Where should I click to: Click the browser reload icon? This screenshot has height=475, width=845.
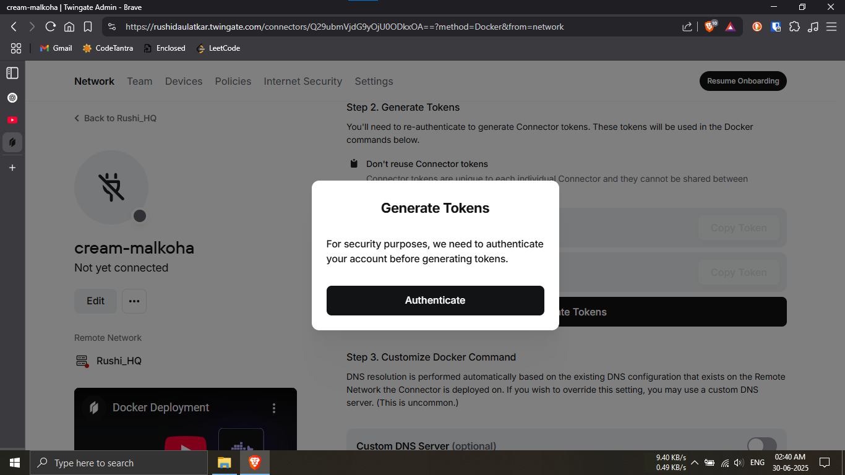[x=51, y=27]
